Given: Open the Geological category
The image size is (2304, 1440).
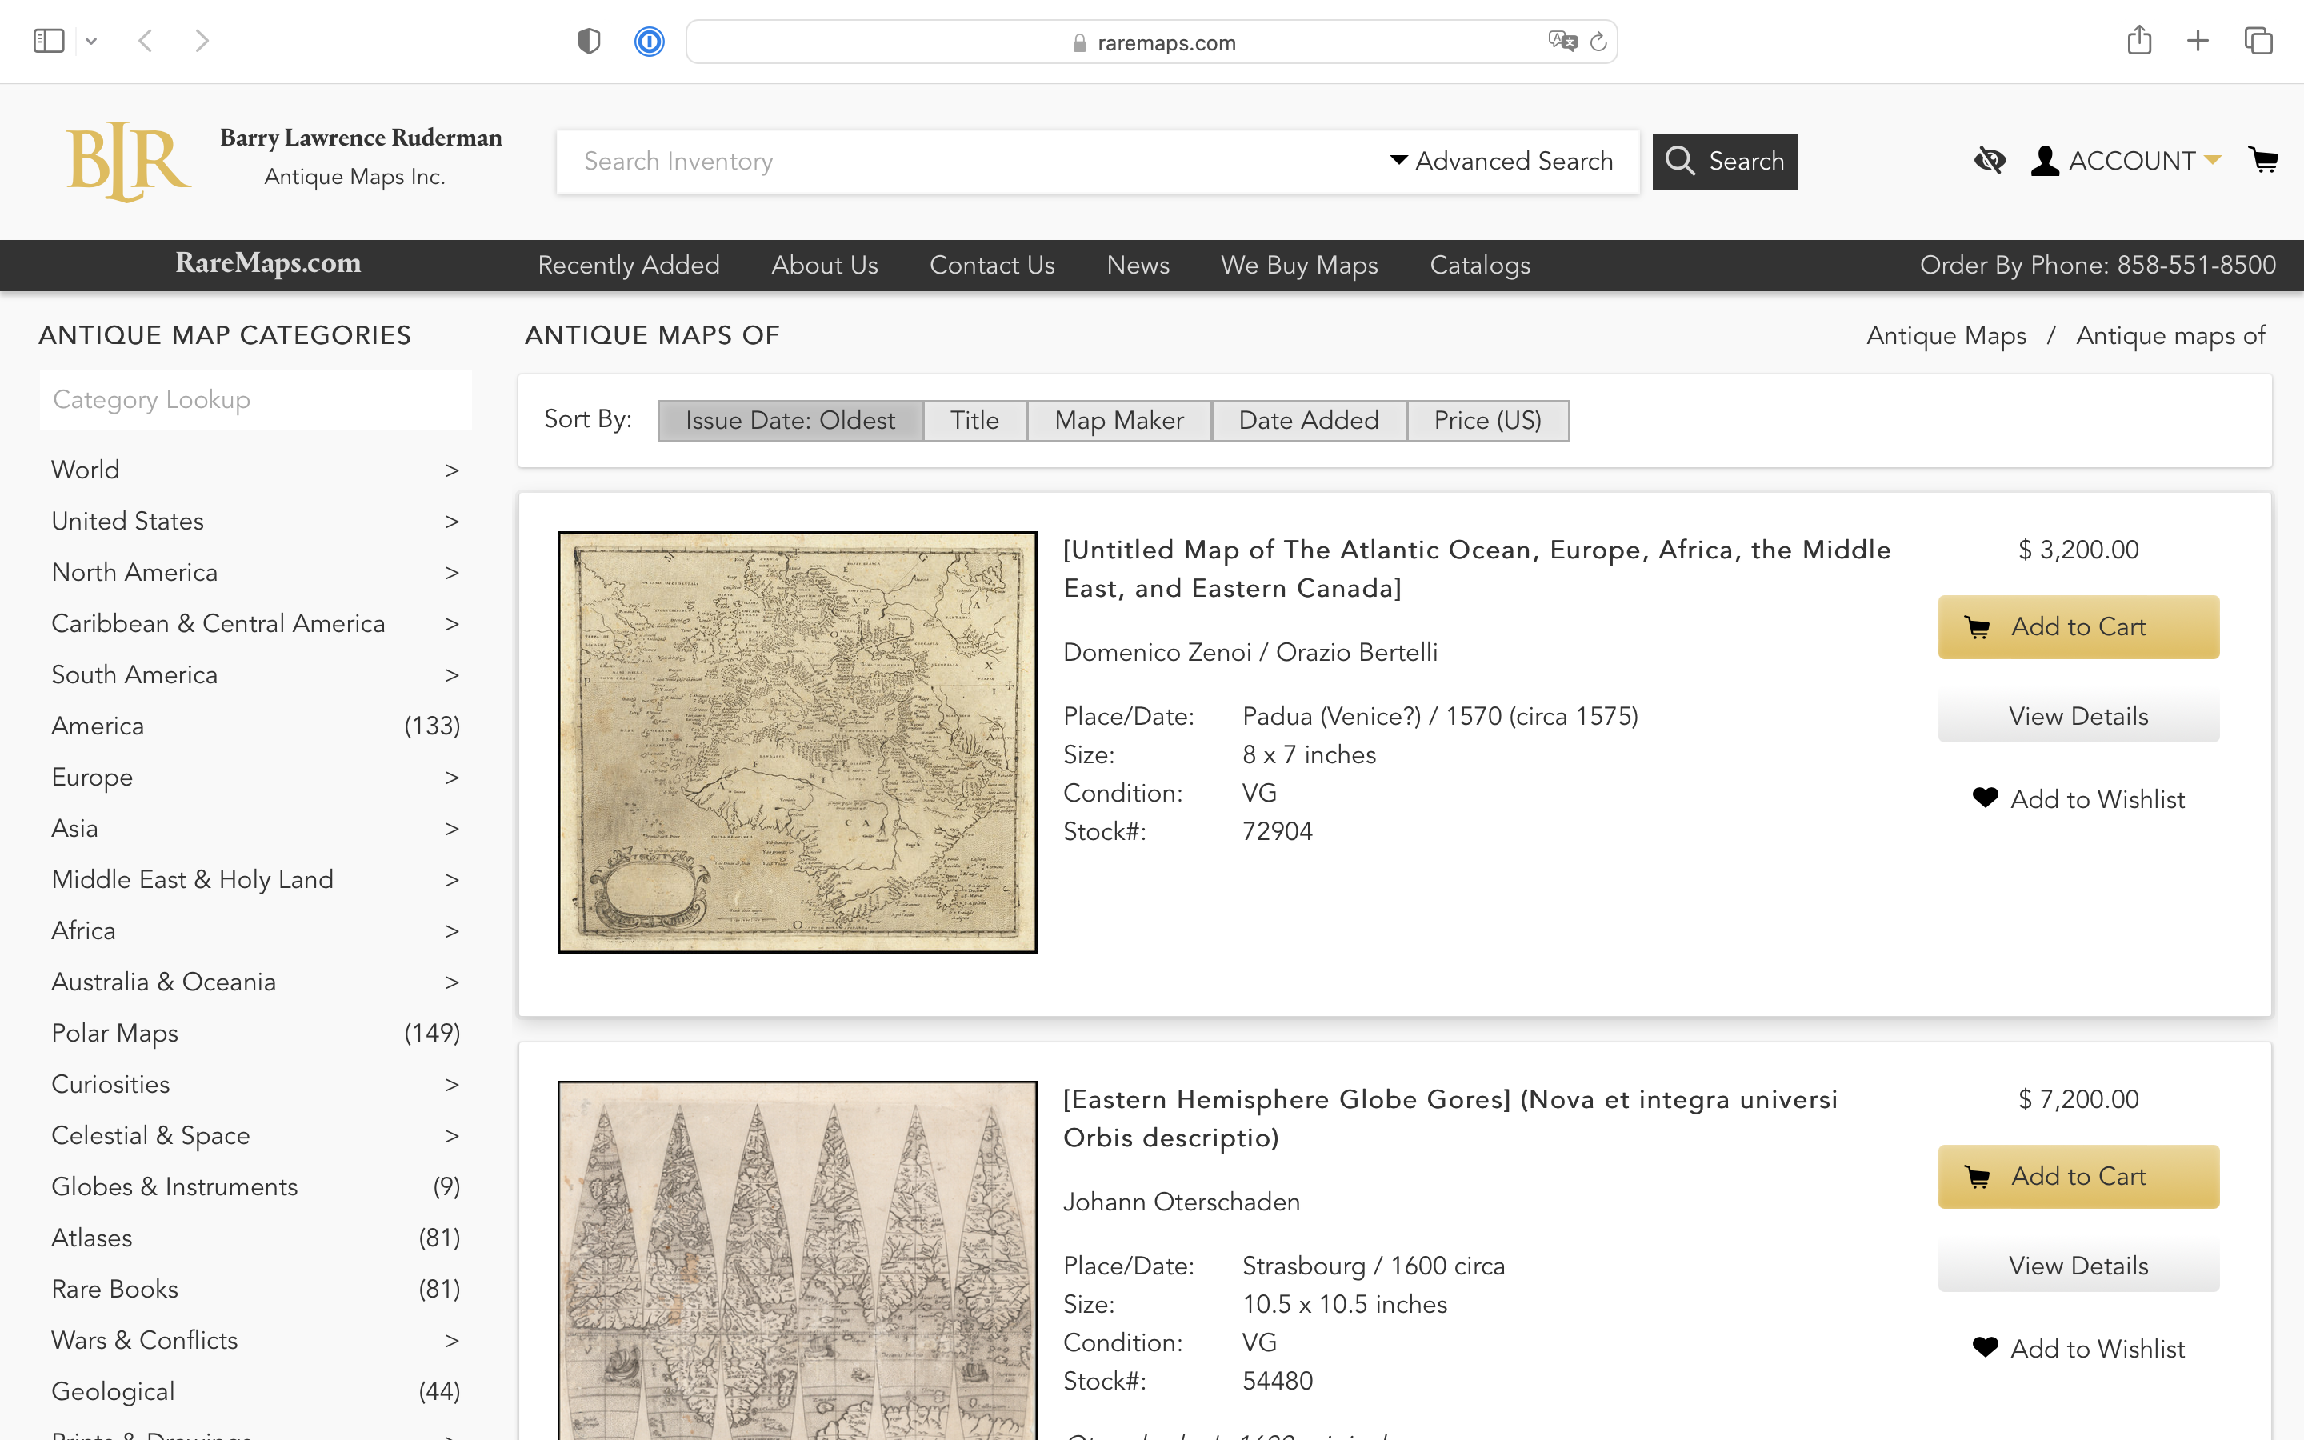Looking at the screenshot, I should click(255, 1391).
